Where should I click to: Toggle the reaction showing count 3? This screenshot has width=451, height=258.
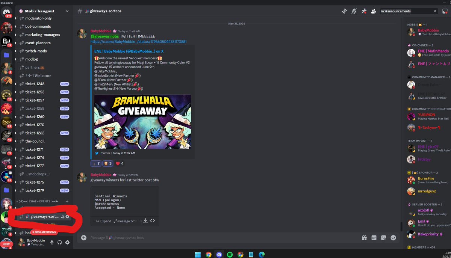click(x=108, y=163)
